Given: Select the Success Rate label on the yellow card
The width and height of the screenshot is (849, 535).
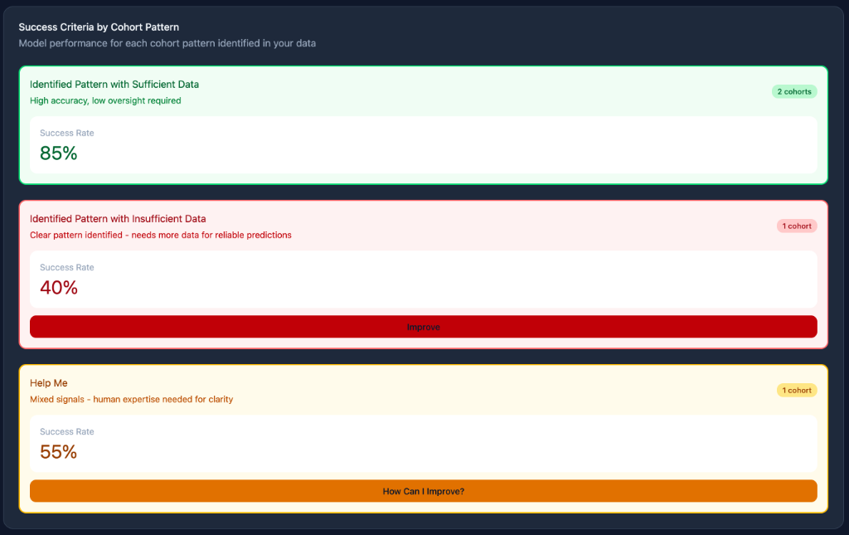Looking at the screenshot, I should pyautogui.click(x=66, y=431).
